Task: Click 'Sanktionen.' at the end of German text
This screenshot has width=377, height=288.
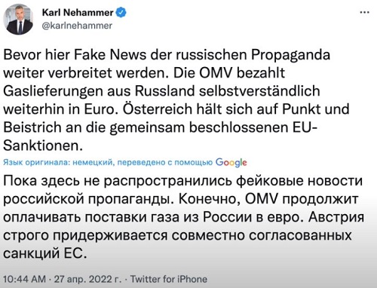Action: click(x=43, y=146)
